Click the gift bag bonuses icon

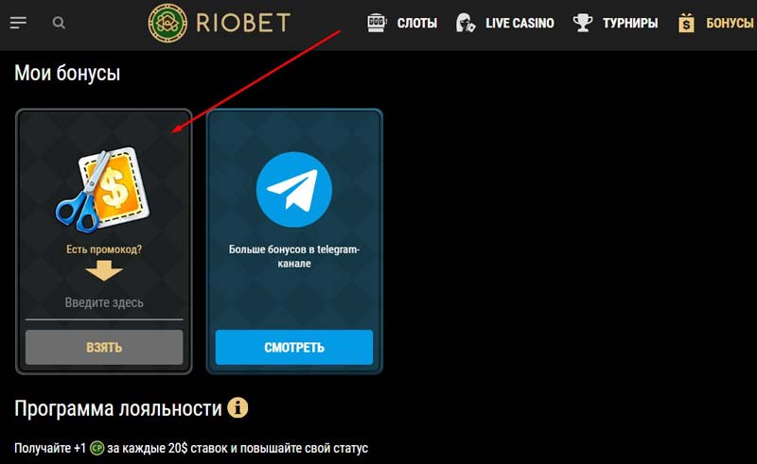(686, 23)
